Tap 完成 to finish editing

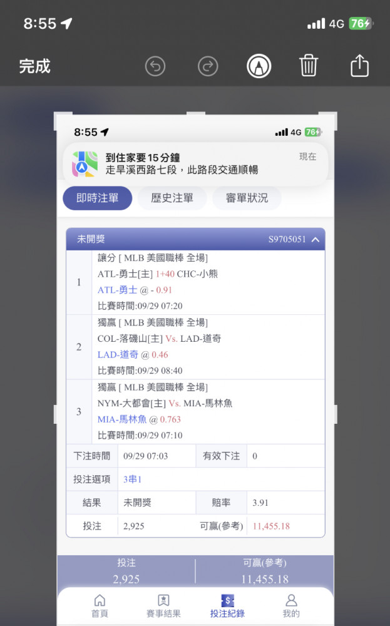pyautogui.click(x=34, y=66)
